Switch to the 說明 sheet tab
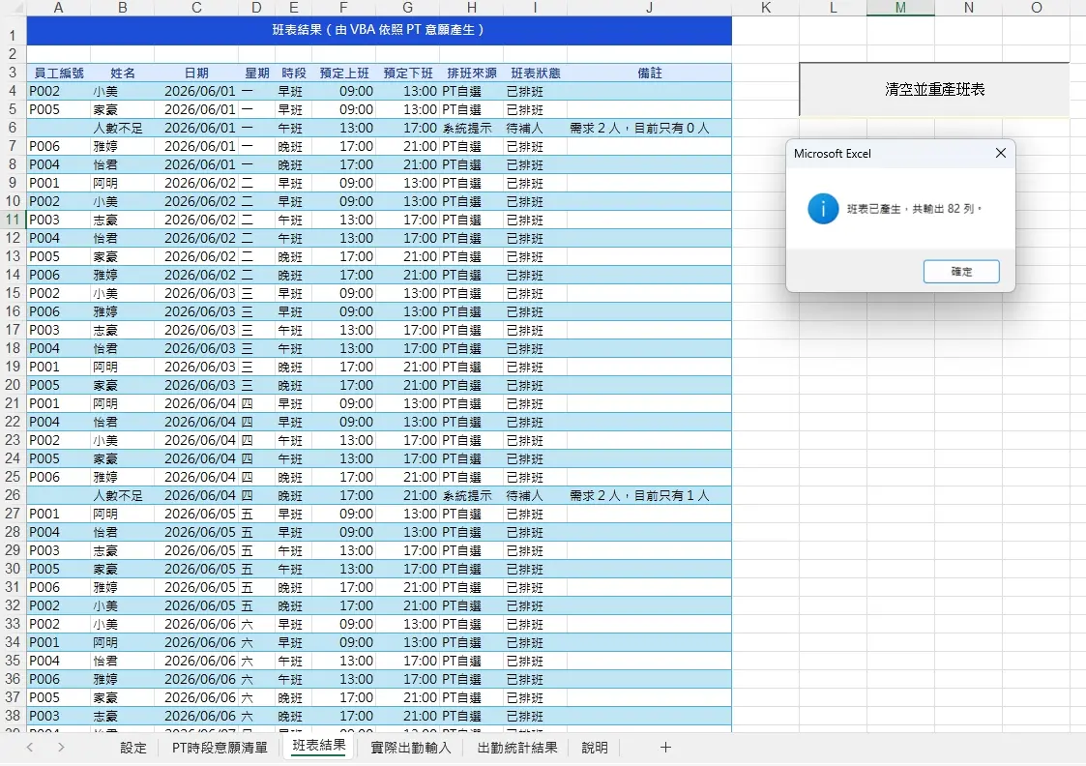 tap(594, 748)
